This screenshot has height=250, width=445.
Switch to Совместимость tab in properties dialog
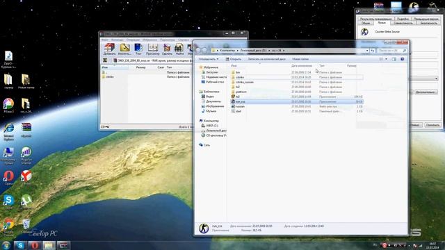tap(403, 23)
